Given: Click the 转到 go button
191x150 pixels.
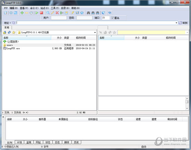Looking at the screenshot, I should click(183, 23).
